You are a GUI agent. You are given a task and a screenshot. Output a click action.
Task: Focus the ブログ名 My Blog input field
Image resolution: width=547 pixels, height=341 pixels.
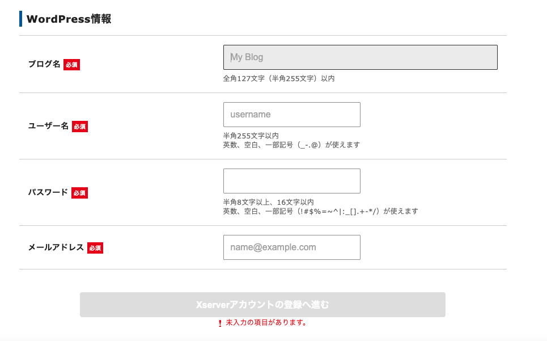[361, 57]
